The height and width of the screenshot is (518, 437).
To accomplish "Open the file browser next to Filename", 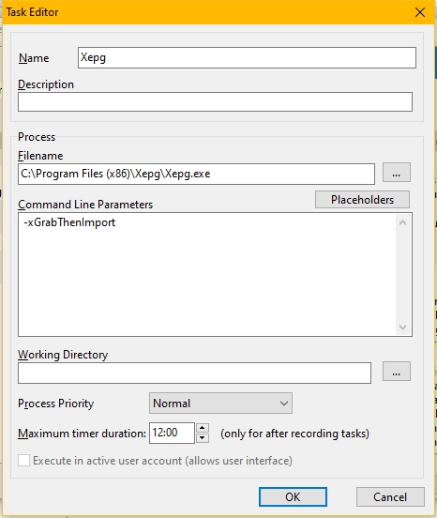I will 397,172.
